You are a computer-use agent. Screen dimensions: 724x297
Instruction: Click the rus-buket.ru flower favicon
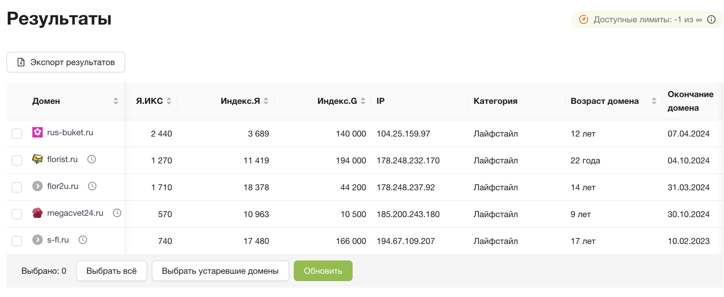38,132
